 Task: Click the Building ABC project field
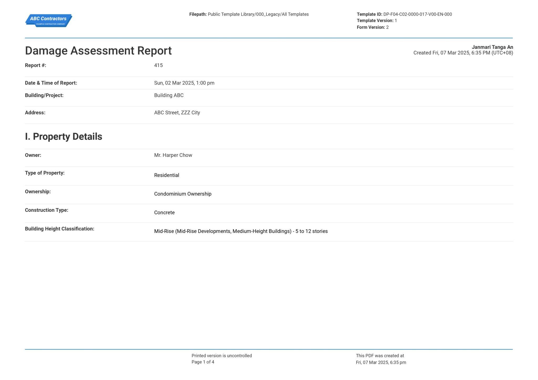click(x=169, y=95)
